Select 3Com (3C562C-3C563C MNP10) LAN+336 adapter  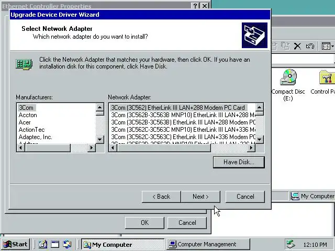183,130
